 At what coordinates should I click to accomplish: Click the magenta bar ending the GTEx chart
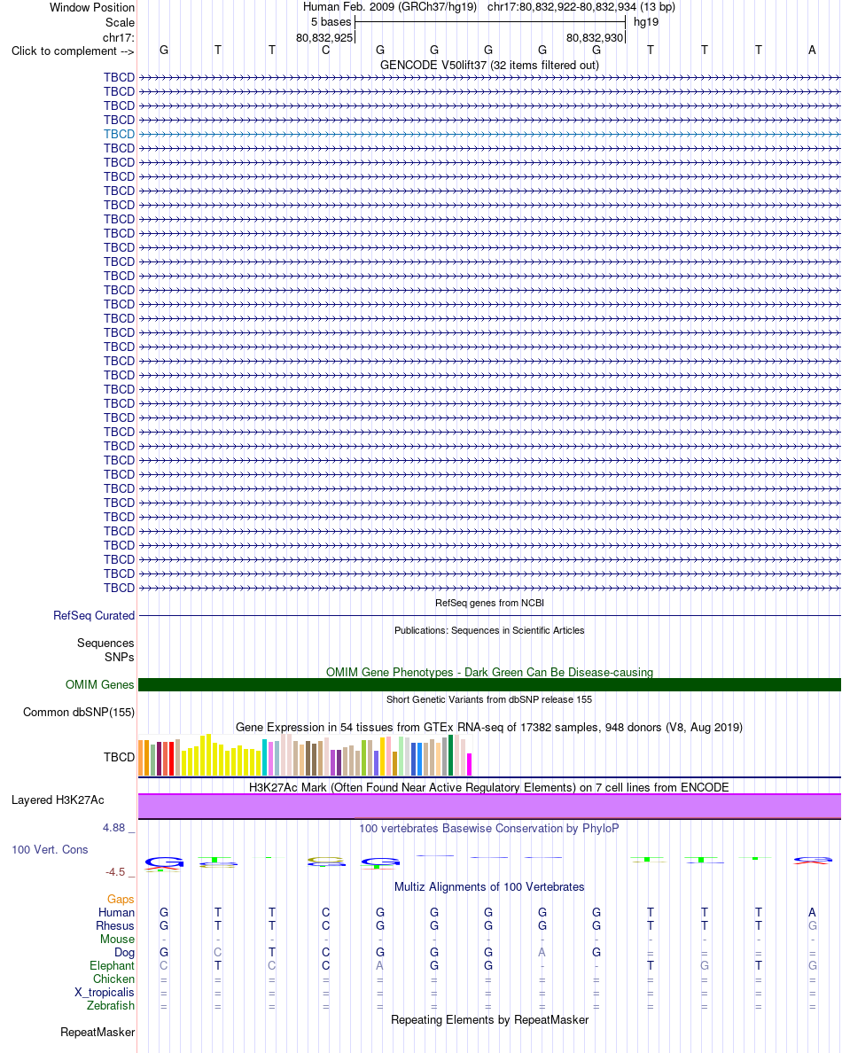(x=470, y=765)
